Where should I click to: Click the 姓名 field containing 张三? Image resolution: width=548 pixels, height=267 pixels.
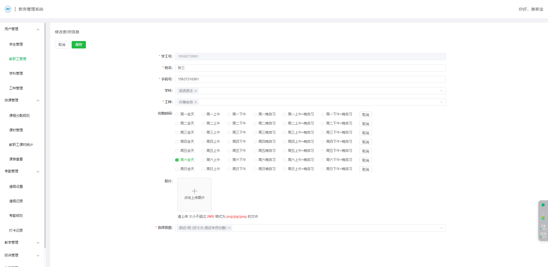click(x=311, y=68)
